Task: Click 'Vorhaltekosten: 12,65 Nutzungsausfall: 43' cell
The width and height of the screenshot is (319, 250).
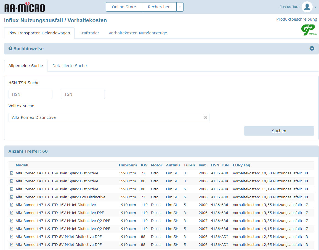Action: click(270, 244)
